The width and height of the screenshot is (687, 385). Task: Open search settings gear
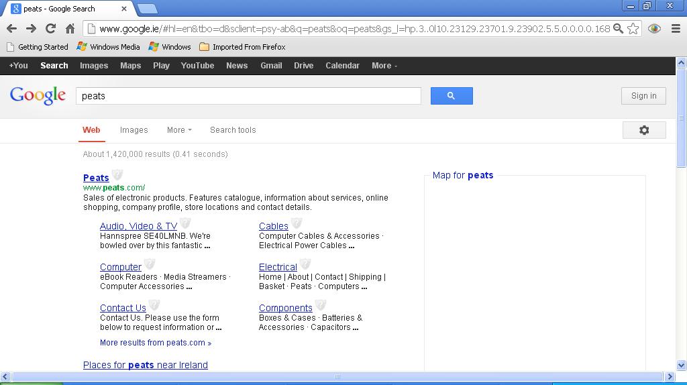pyautogui.click(x=644, y=130)
